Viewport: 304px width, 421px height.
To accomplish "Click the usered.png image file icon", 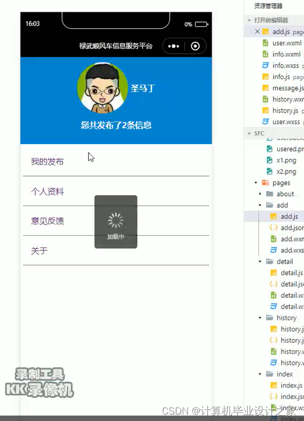I will pyautogui.click(x=269, y=149).
